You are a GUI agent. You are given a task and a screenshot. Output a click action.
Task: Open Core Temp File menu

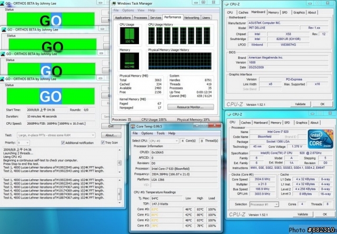(x=135, y=134)
